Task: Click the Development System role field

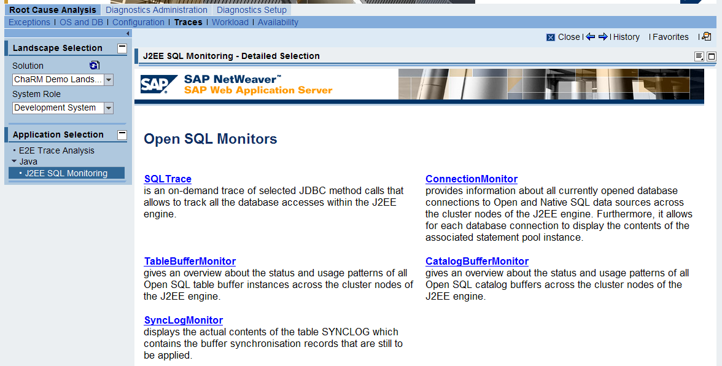Action: click(x=58, y=107)
